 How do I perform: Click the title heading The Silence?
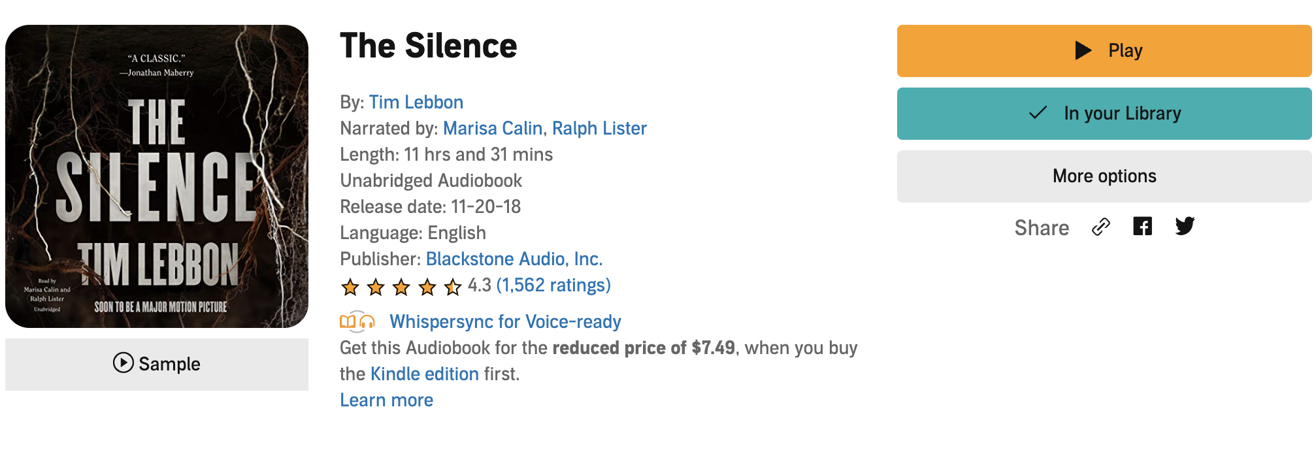tap(428, 46)
